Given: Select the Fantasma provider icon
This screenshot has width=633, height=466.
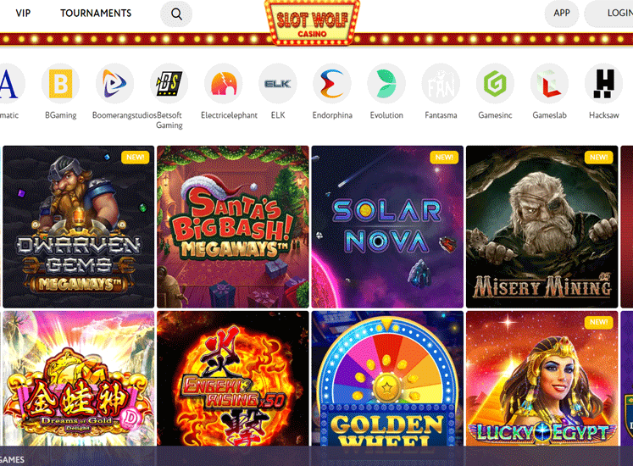Looking at the screenshot, I should tap(441, 84).
